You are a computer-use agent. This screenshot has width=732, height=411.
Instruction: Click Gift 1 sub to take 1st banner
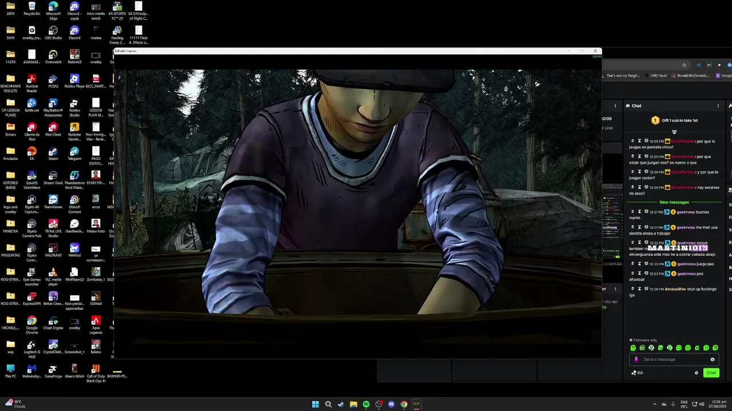(x=674, y=120)
